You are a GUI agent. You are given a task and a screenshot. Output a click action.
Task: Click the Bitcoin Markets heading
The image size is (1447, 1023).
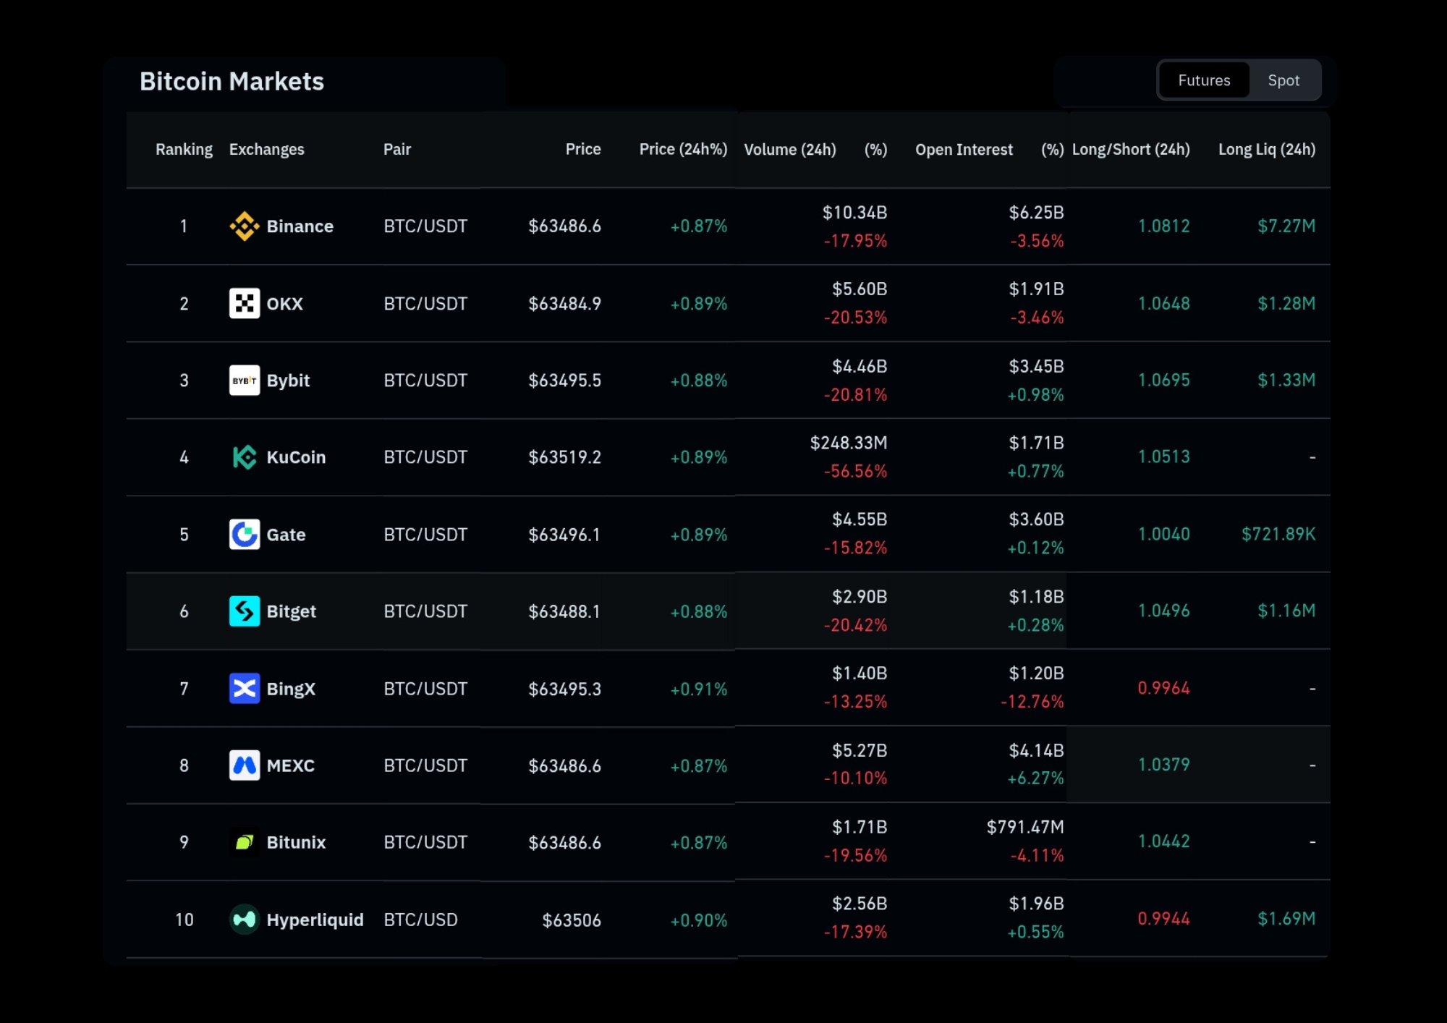point(232,82)
